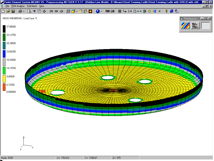Image resolution: width=214 pixels, height=161 pixels.
Task: Click the grid mesh icon
Action: [x=120, y=11]
